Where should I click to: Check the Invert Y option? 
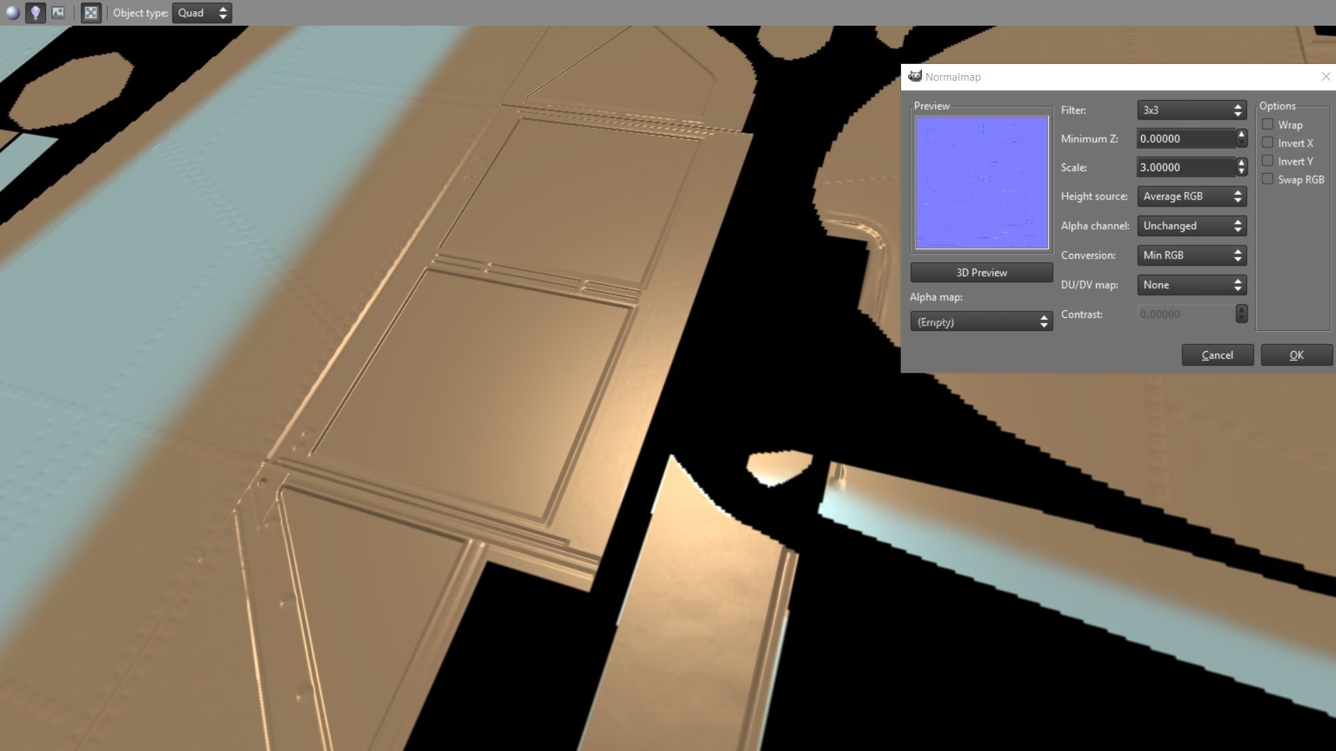1268,161
